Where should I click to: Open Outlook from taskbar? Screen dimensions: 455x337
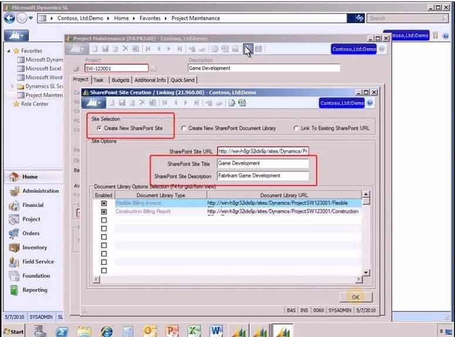coord(150,331)
